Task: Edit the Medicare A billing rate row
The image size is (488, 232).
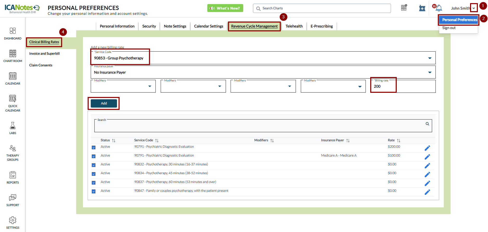Action: 427,157
